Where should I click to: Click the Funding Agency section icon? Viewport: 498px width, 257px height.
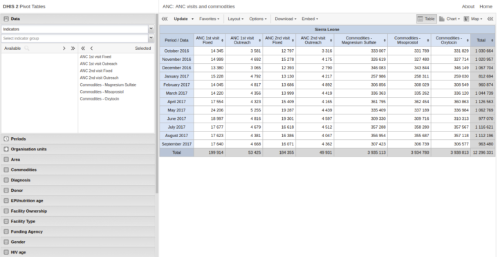(x=6, y=231)
